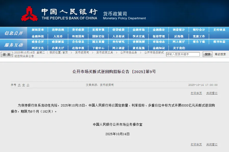Open the 调查统计 navigation item
Image resolution: width=229 pixels, height=152 pixels.
[179, 30]
